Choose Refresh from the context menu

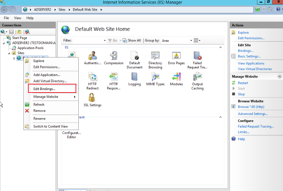pyautogui.click(x=51, y=104)
